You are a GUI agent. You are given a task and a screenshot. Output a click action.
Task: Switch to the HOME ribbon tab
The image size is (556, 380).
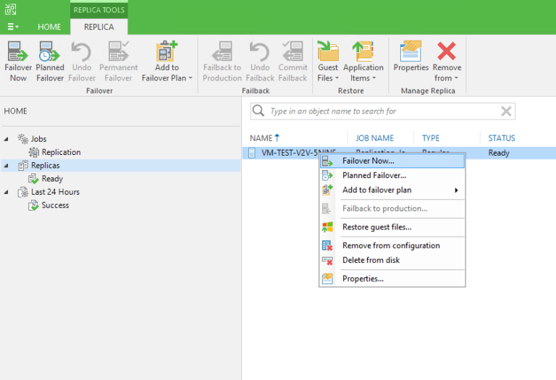[49, 27]
